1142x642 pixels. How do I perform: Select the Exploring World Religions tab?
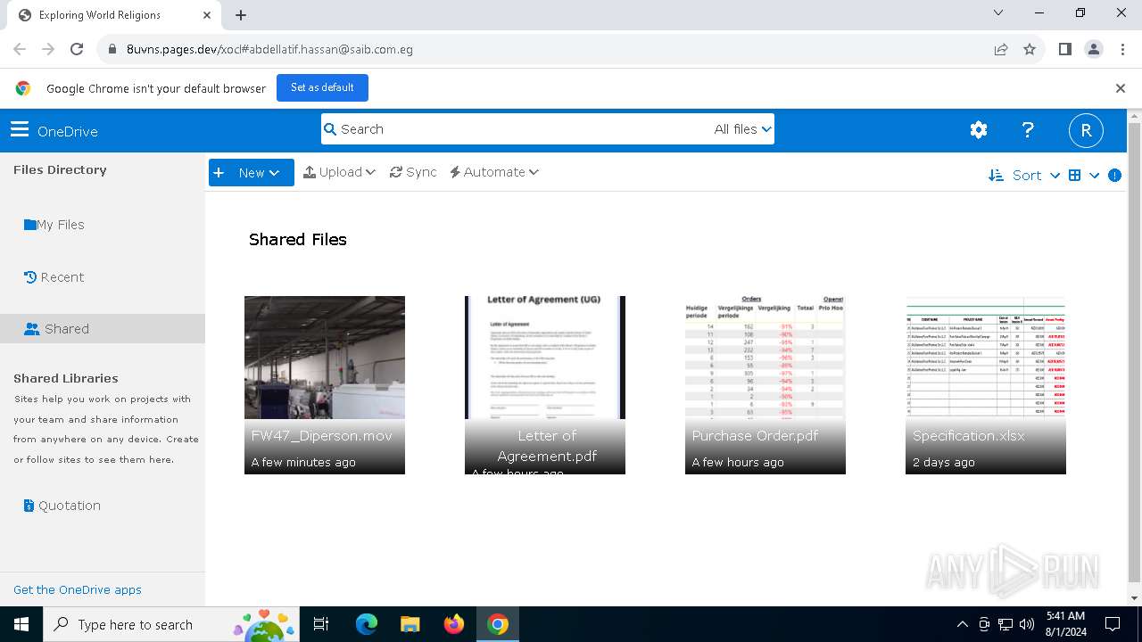point(113,15)
